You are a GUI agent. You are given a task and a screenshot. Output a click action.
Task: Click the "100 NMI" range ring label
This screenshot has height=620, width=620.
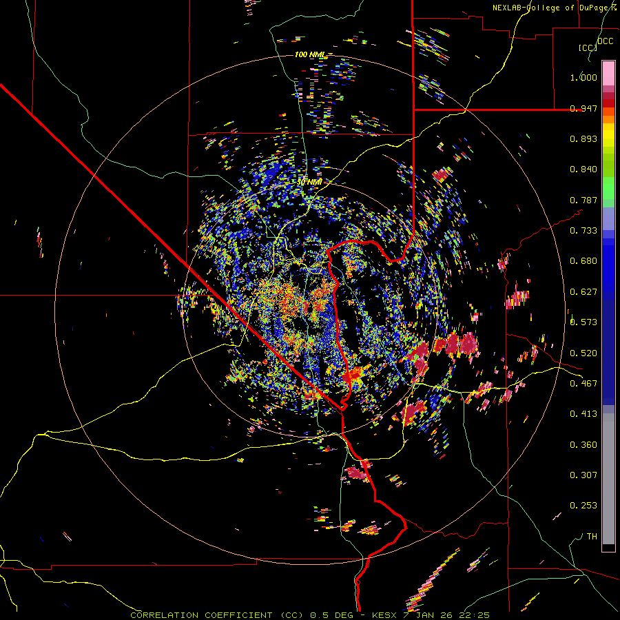click(x=311, y=54)
